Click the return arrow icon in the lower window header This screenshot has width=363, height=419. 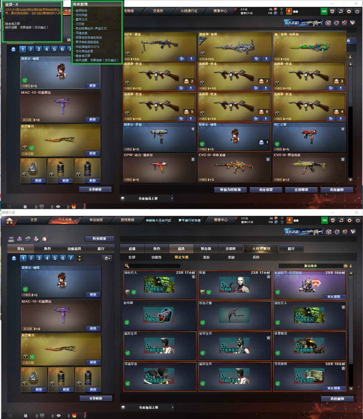(341, 220)
